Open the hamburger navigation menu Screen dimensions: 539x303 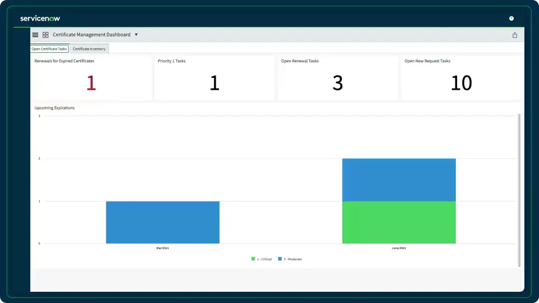tap(35, 35)
